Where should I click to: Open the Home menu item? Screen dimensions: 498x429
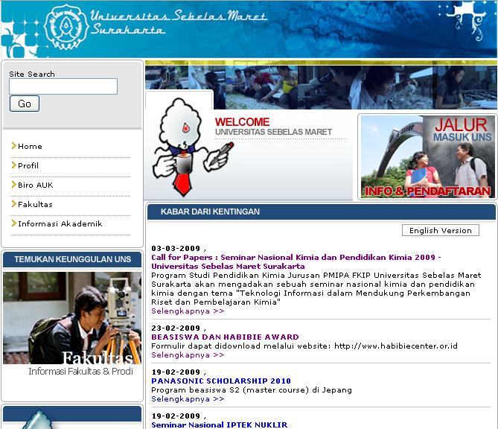(30, 147)
